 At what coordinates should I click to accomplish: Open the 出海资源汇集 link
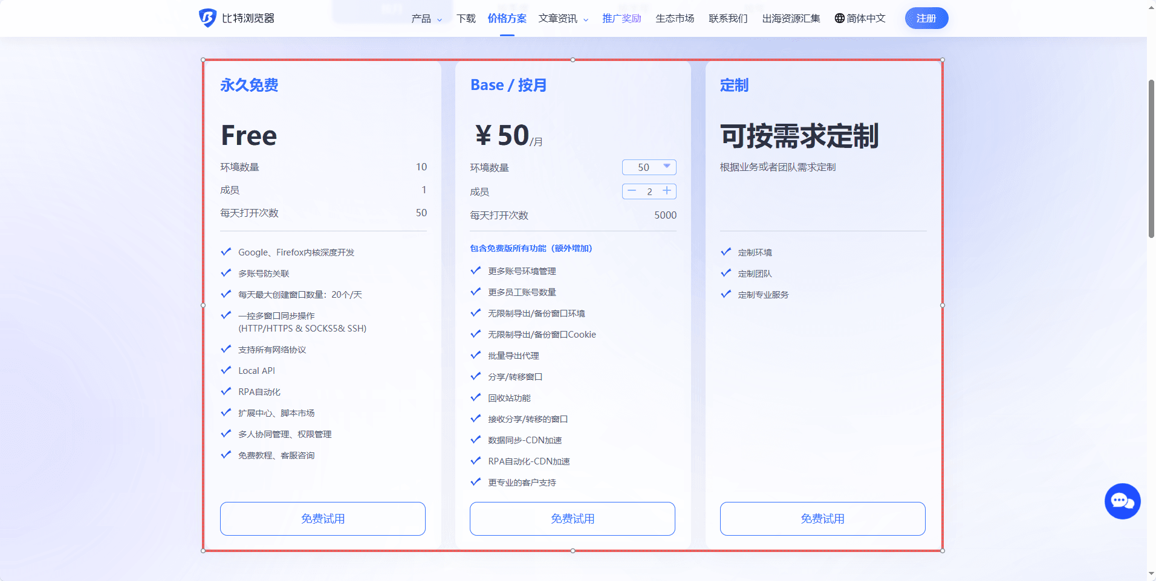[x=790, y=18]
